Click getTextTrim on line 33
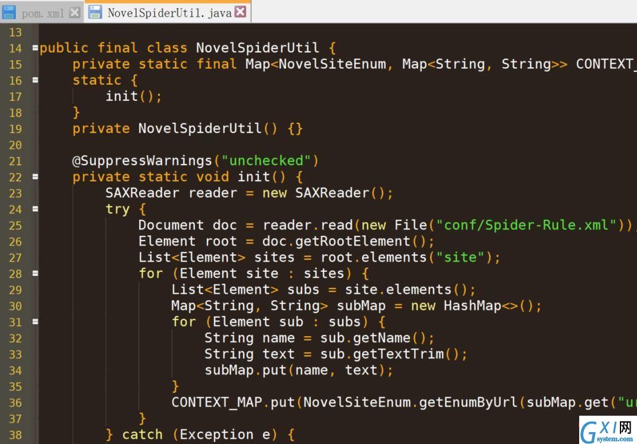 (399, 354)
